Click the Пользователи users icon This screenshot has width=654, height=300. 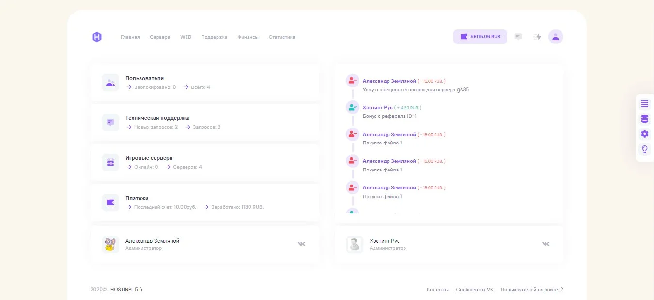[x=110, y=83]
